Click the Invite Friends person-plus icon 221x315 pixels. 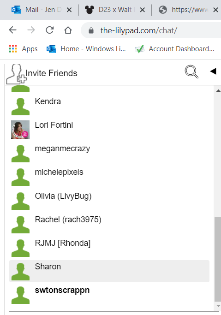tap(16, 74)
